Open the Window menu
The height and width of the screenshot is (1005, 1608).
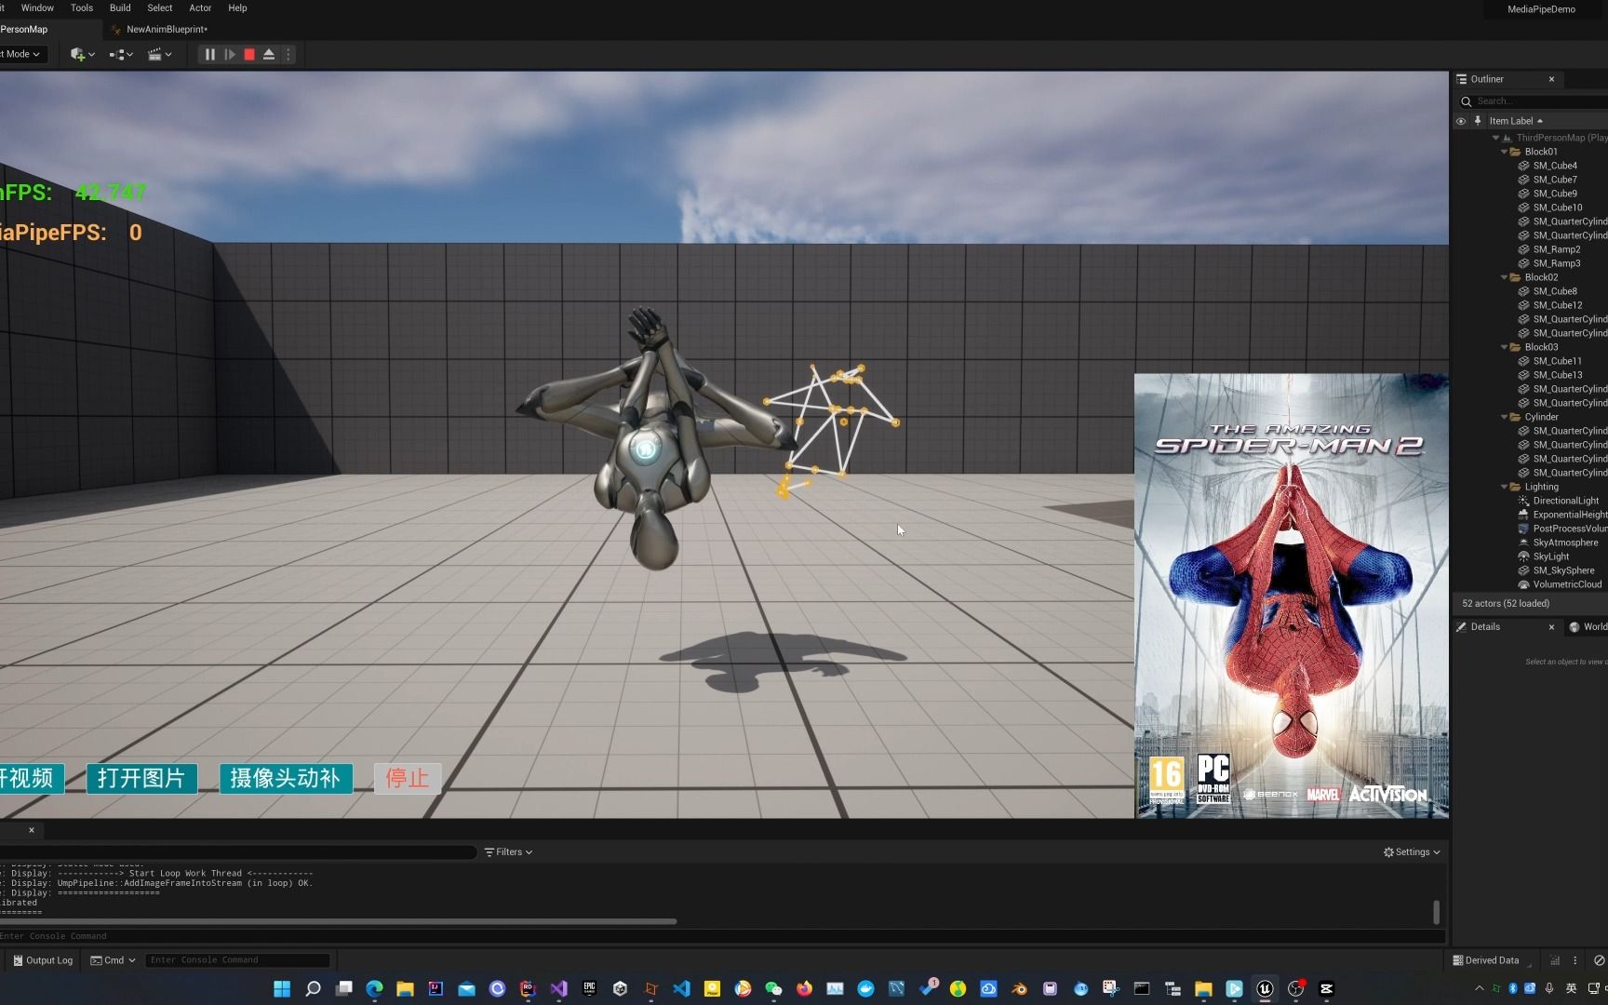pyautogui.click(x=37, y=7)
